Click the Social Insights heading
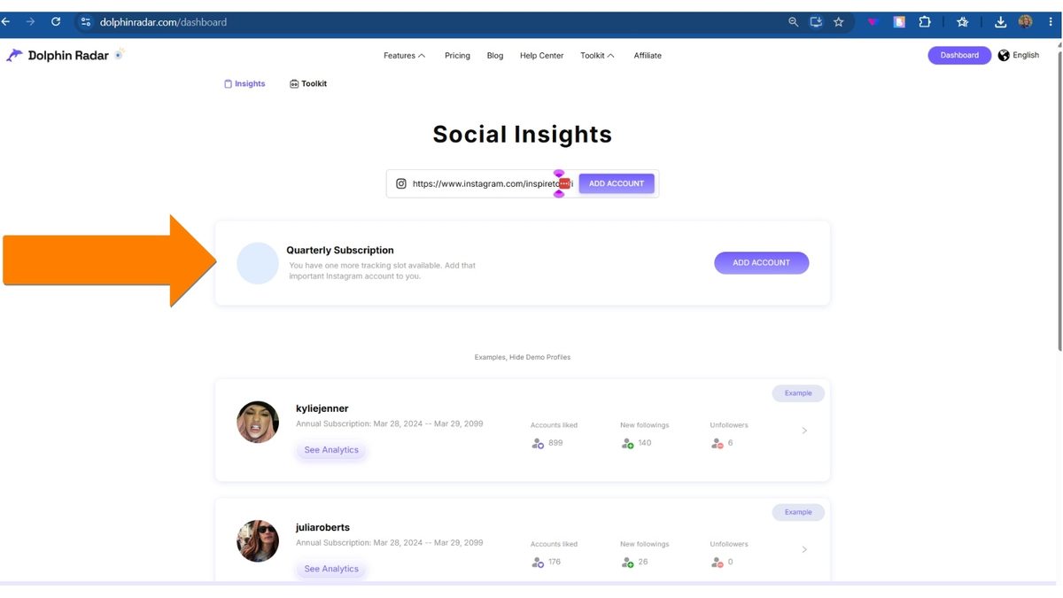1063x598 pixels. (x=523, y=134)
